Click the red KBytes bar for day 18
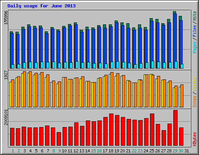 [x=111, y=130]
